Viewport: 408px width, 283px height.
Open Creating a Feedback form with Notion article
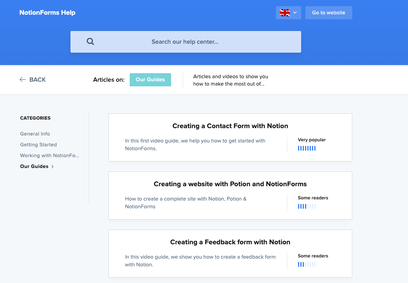[x=230, y=242]
